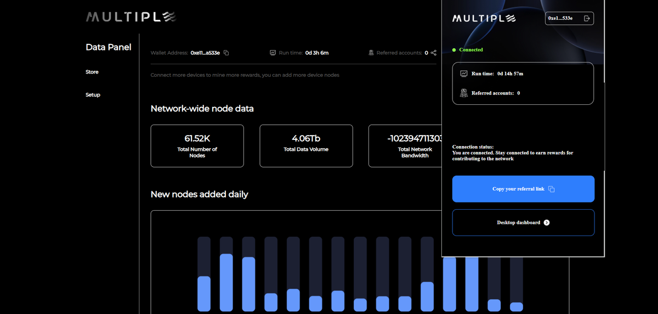The height and width of the screenshot is (314, 658).
Task: Click the Total Data Volume card
Action: point(306,145)
